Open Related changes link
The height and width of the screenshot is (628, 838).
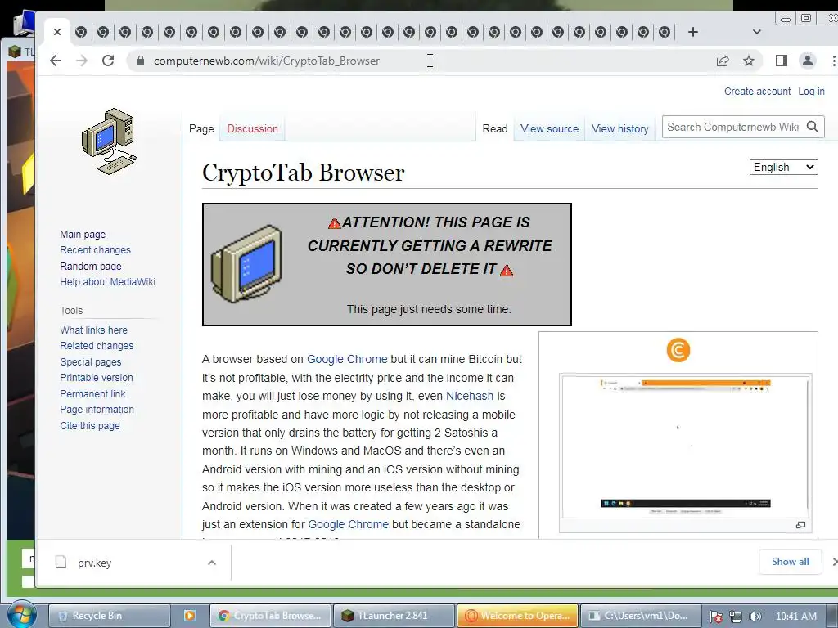[x=97, y=346]
